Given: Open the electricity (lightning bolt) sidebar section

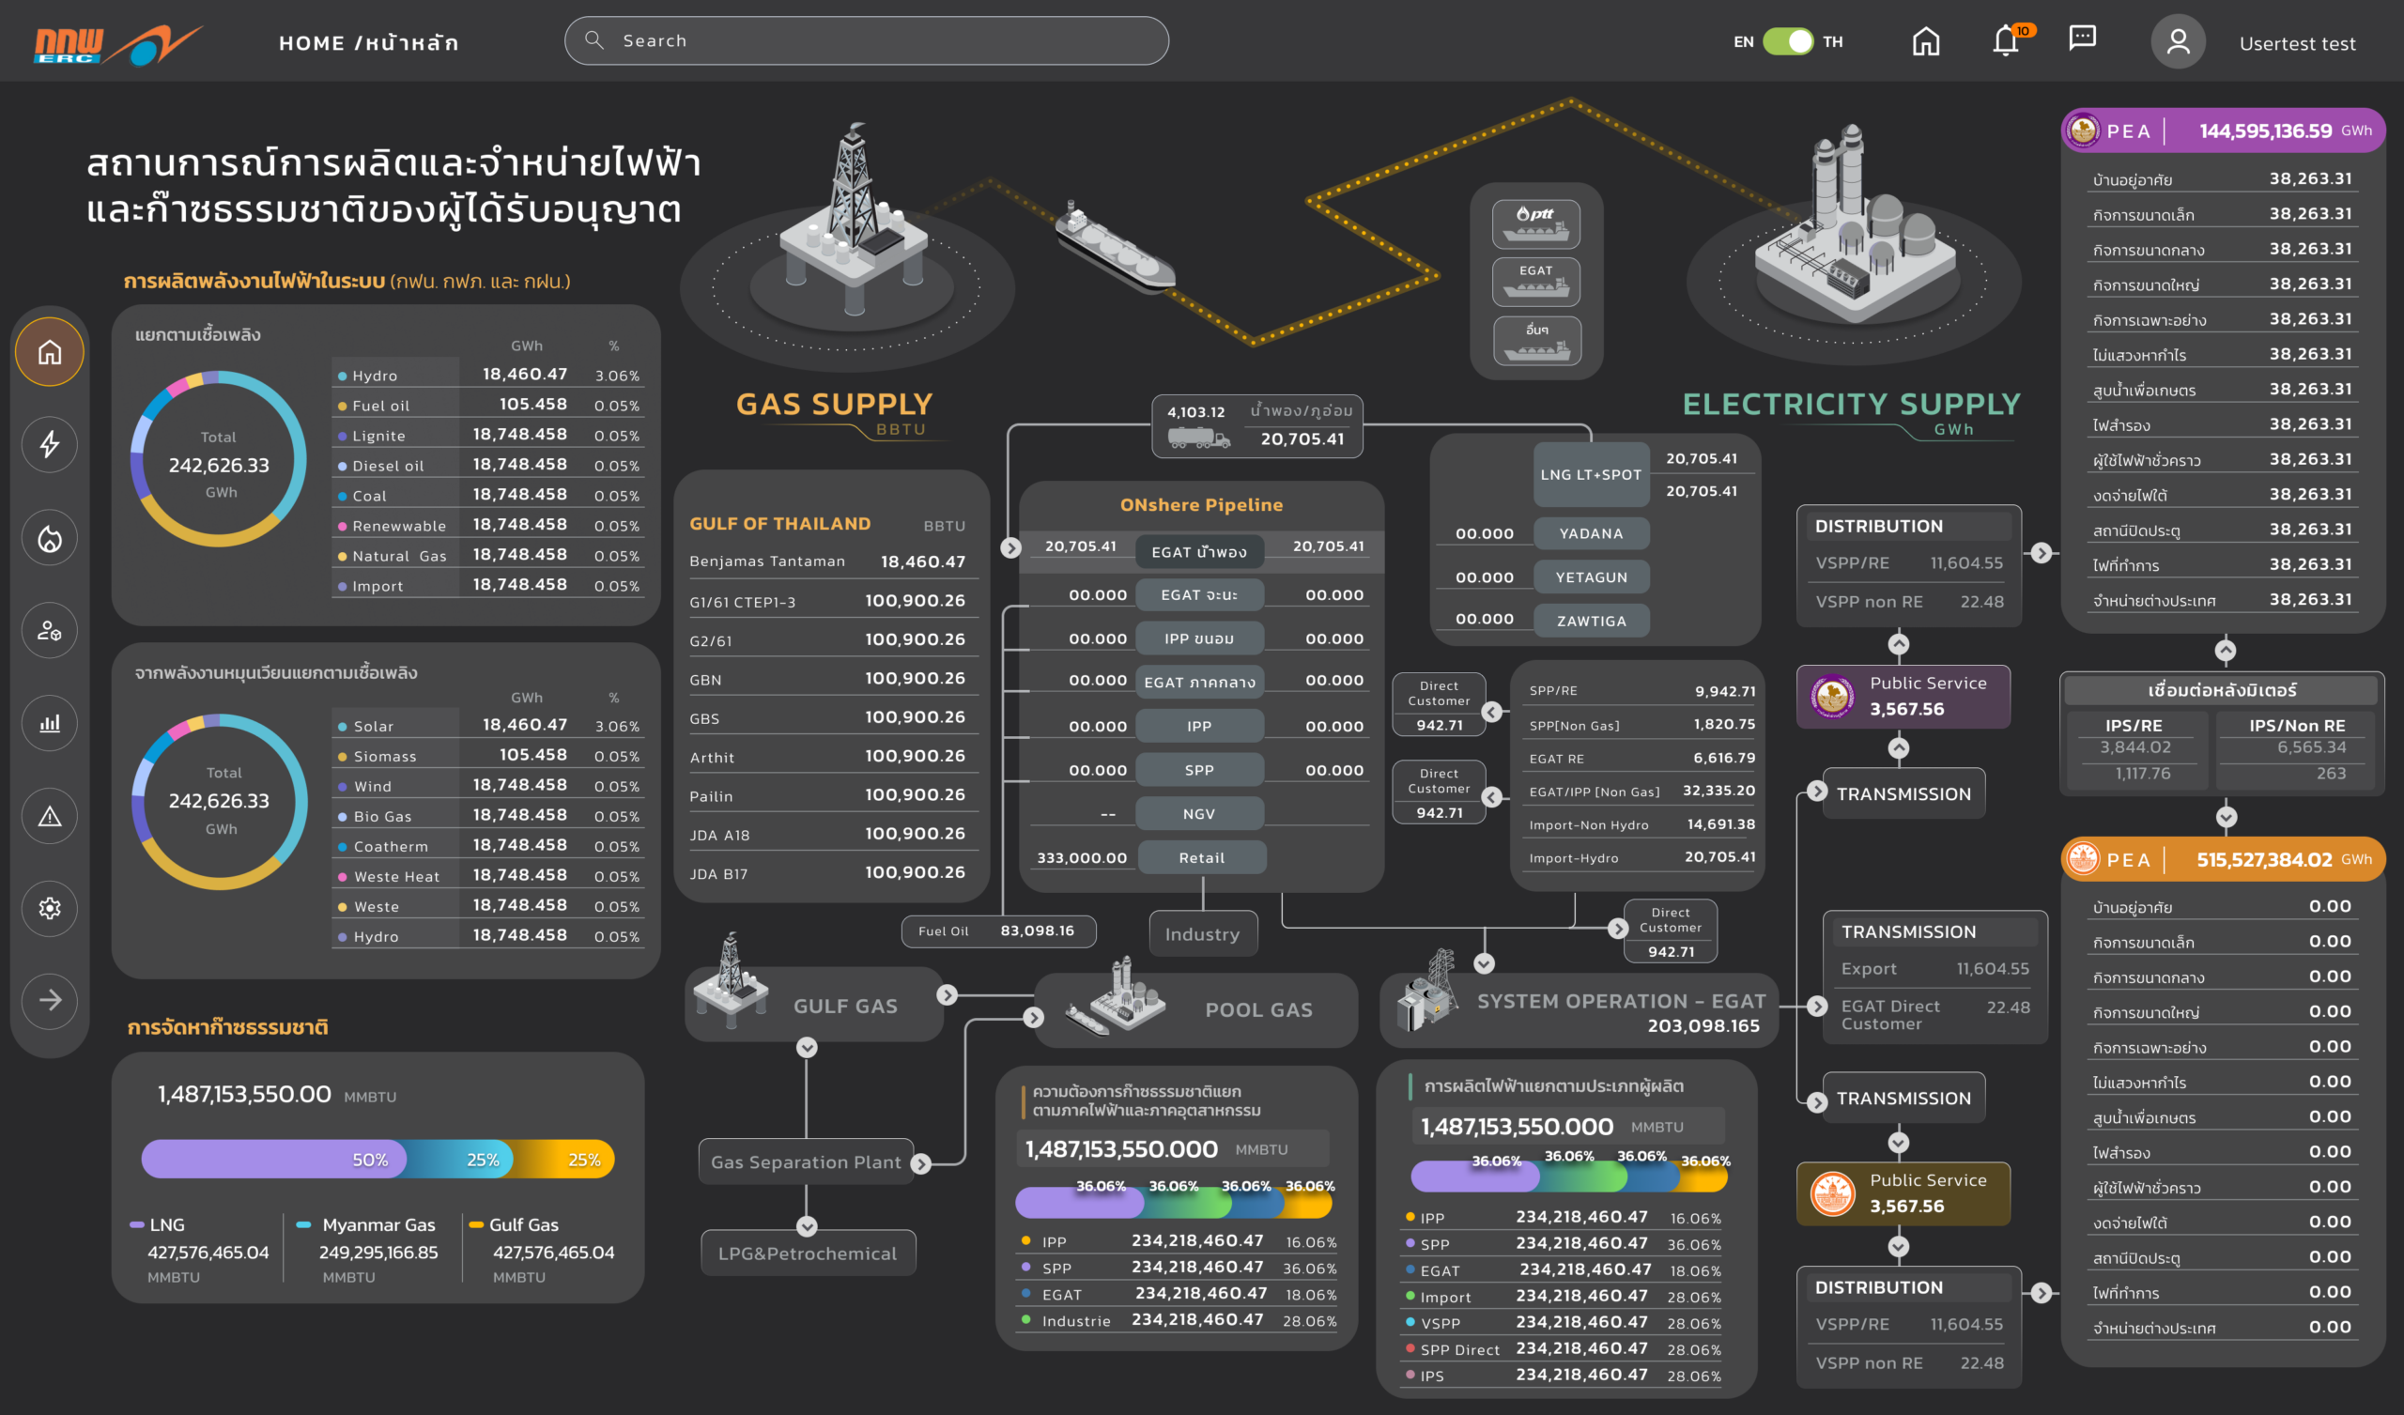Looking at the screenshot, I should click(x=50, y=445).
